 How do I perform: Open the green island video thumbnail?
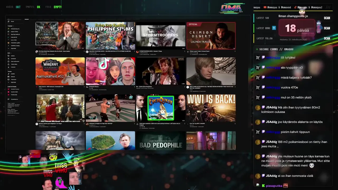[x=110, y=141]
